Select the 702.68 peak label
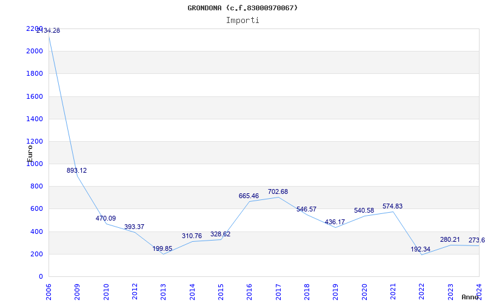 [x=278, y=191]
